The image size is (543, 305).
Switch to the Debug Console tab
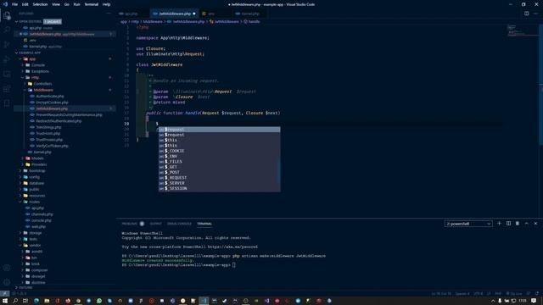[x=179, y=224]
